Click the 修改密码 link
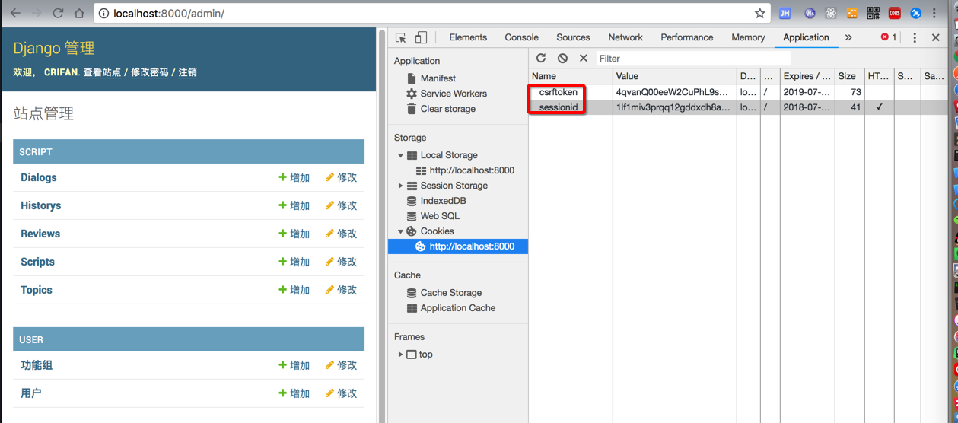This screenshot has height=423, width=958. click(150, 72)
